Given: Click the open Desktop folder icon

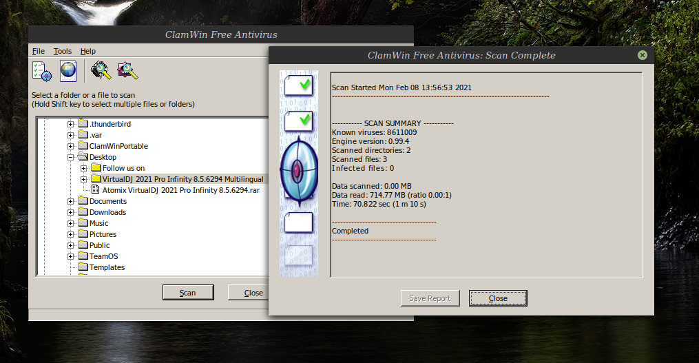Looking at the screenshot, I should point(83,157).
